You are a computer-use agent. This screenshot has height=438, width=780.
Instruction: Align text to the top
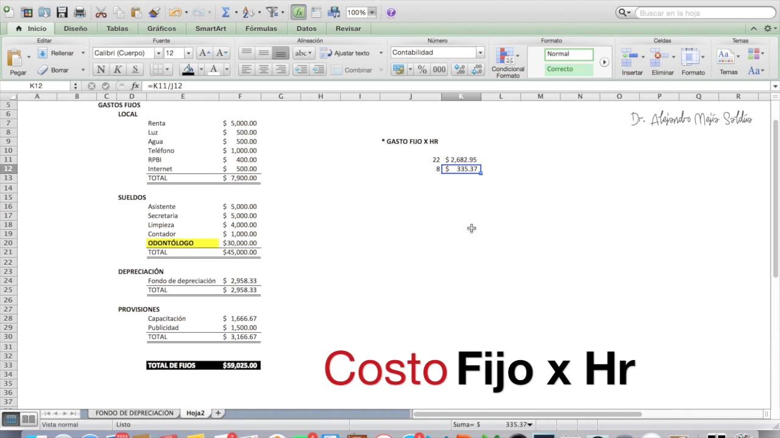[246, 53]
